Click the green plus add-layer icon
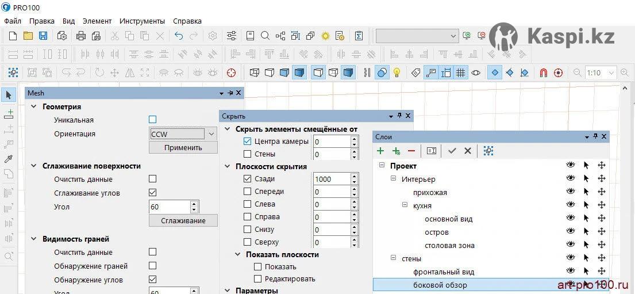Image resolution: width=635 pixels, height=294 pixels. (380, 151)
